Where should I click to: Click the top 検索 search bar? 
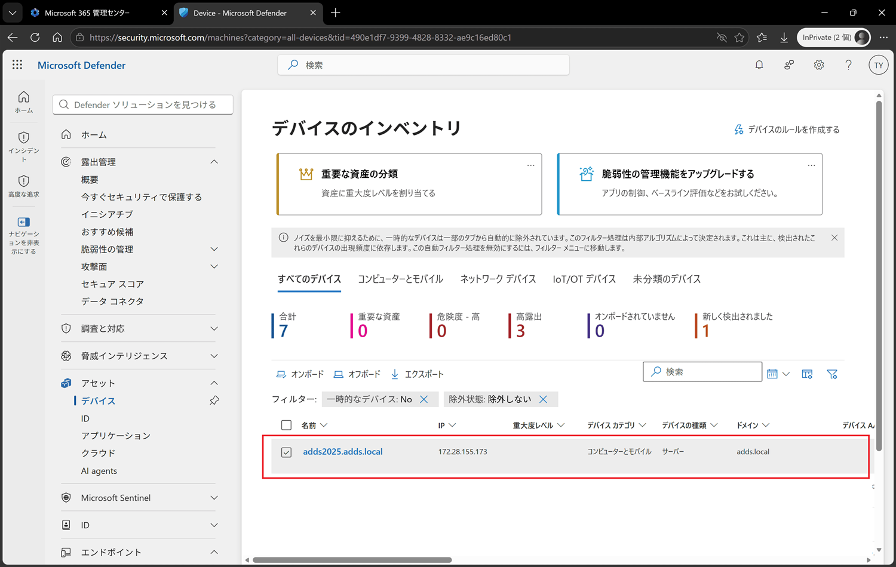pyautogui.click(x=424, y=65)
